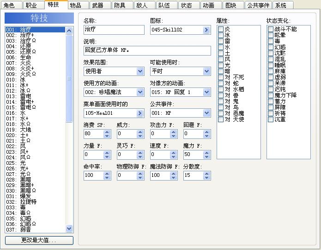This screenshot has width=321, height=250.
Task: Check the 睡眠 state checkbox
Action: [x=271, y=65]
